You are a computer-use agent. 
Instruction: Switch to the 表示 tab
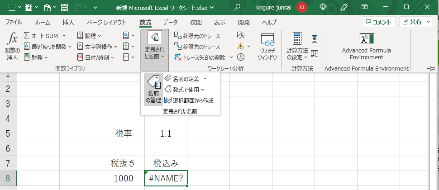220,22
